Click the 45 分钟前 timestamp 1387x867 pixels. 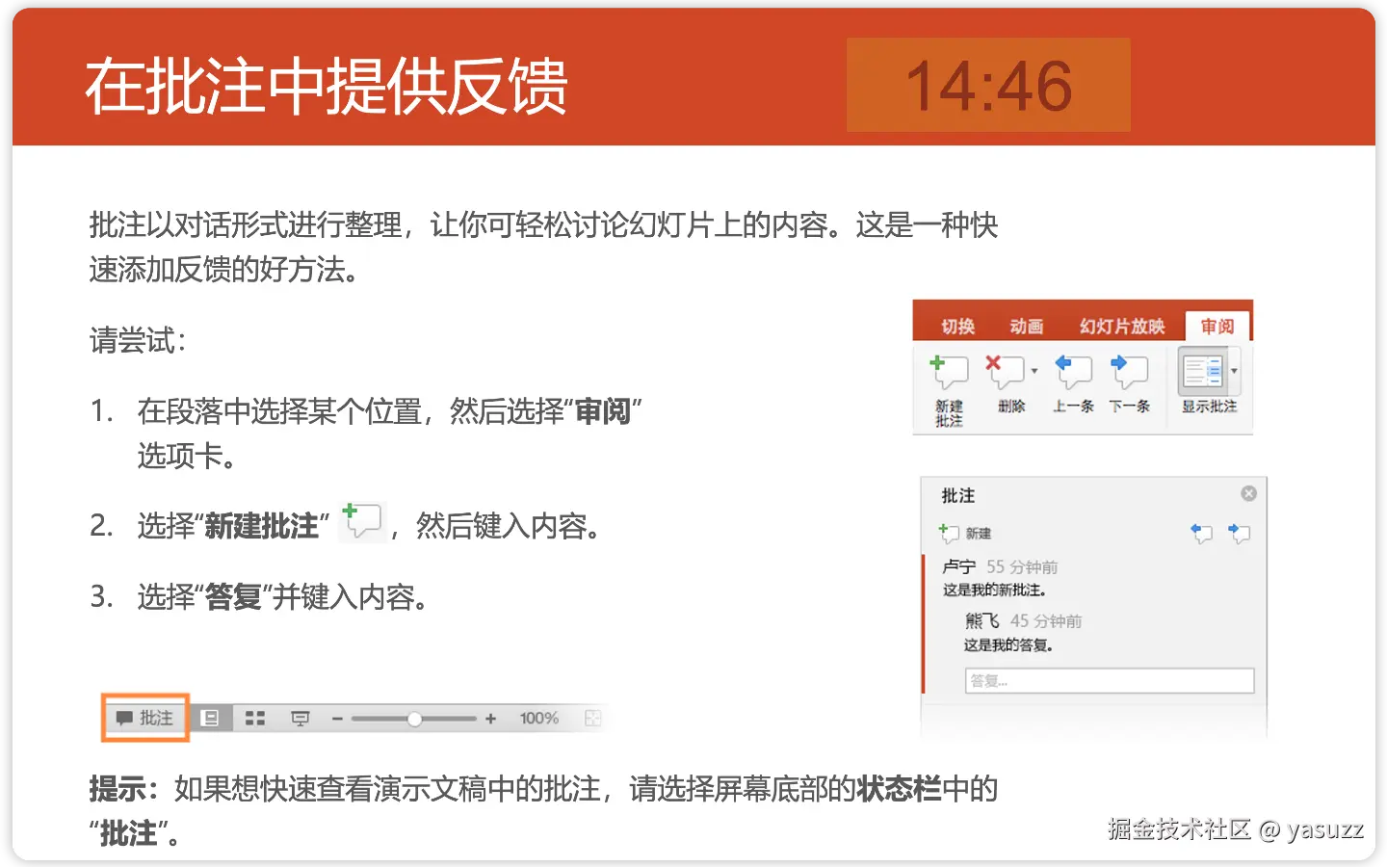tap(1046, 620)
